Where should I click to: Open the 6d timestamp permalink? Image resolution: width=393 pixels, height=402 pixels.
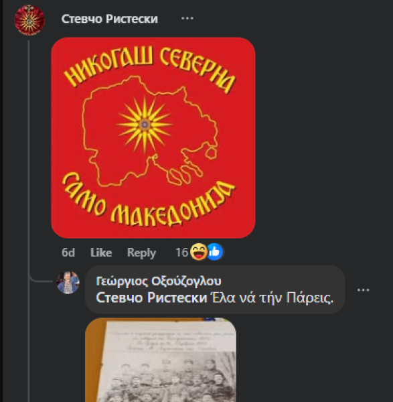click(68, 253)
